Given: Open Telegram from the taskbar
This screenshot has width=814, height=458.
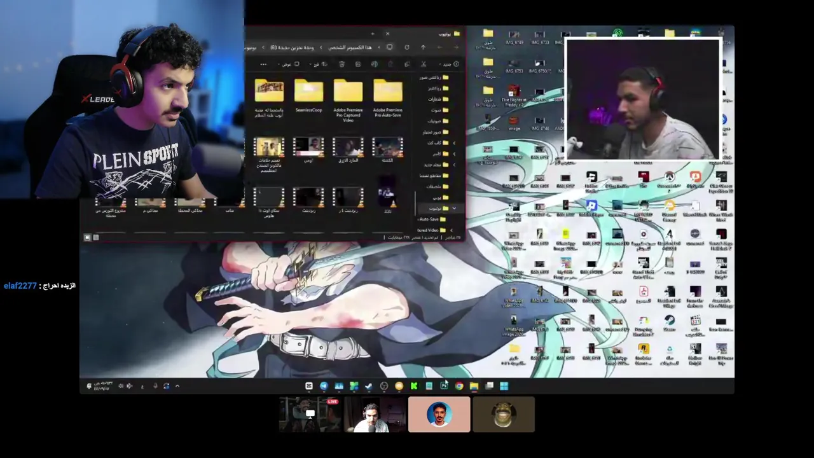Looking at the screenshot, I should click(324, 386).
